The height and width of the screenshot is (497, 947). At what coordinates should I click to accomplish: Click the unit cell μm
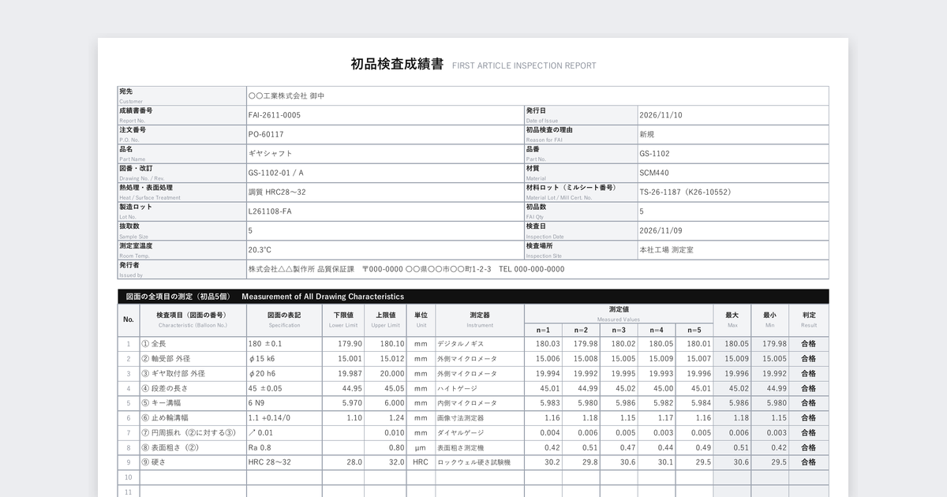[x=421, y=447]
